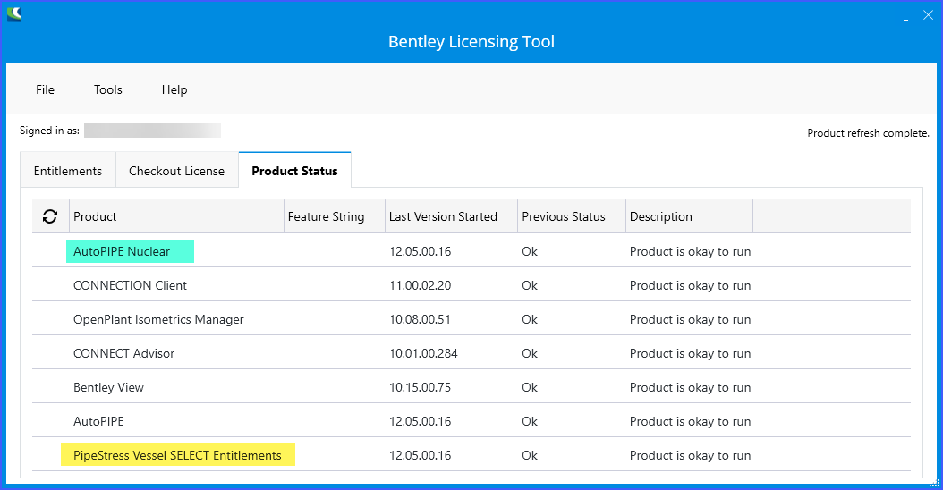The height and width of the screenshot is (490, 943).
Task: Open the File menu
Action: point(45,89)
